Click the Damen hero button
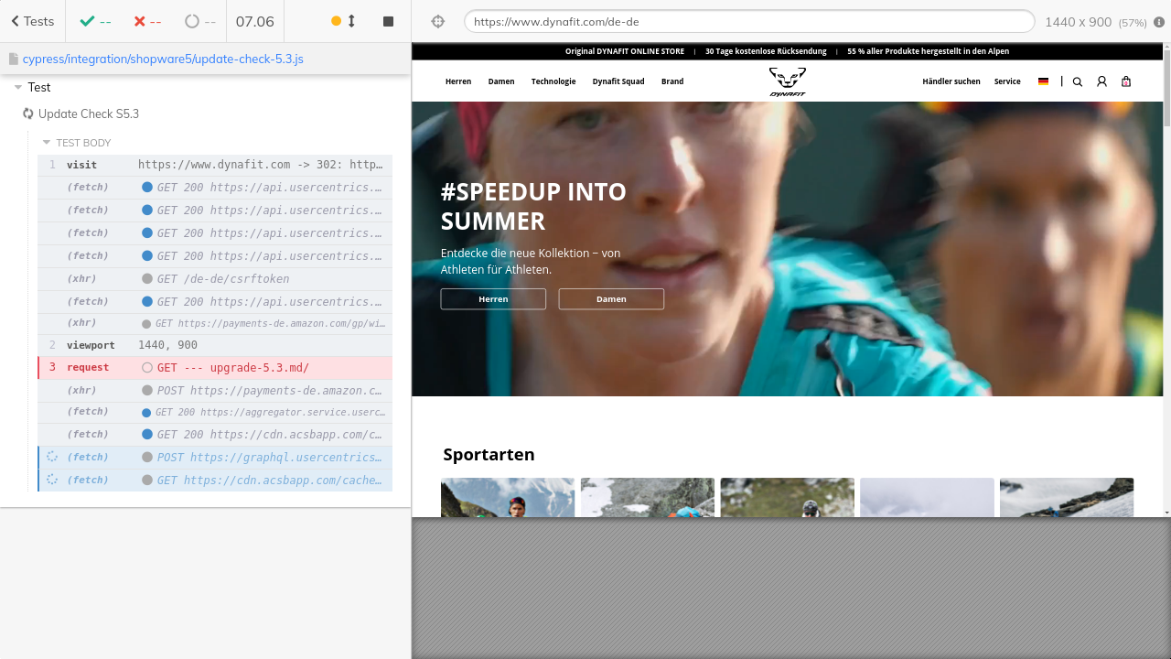Image resolution: width=1171 pixels, height=659 pixels. click(x=611, y=299)
